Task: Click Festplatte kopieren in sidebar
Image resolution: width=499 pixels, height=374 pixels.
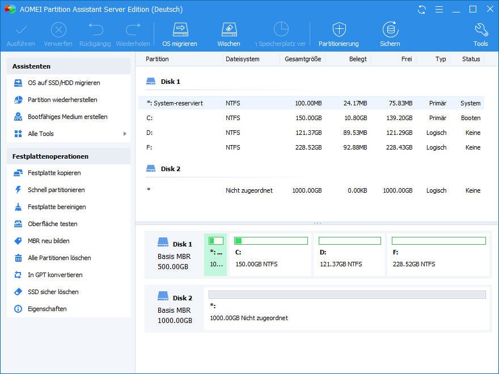Action: point(54,173)
